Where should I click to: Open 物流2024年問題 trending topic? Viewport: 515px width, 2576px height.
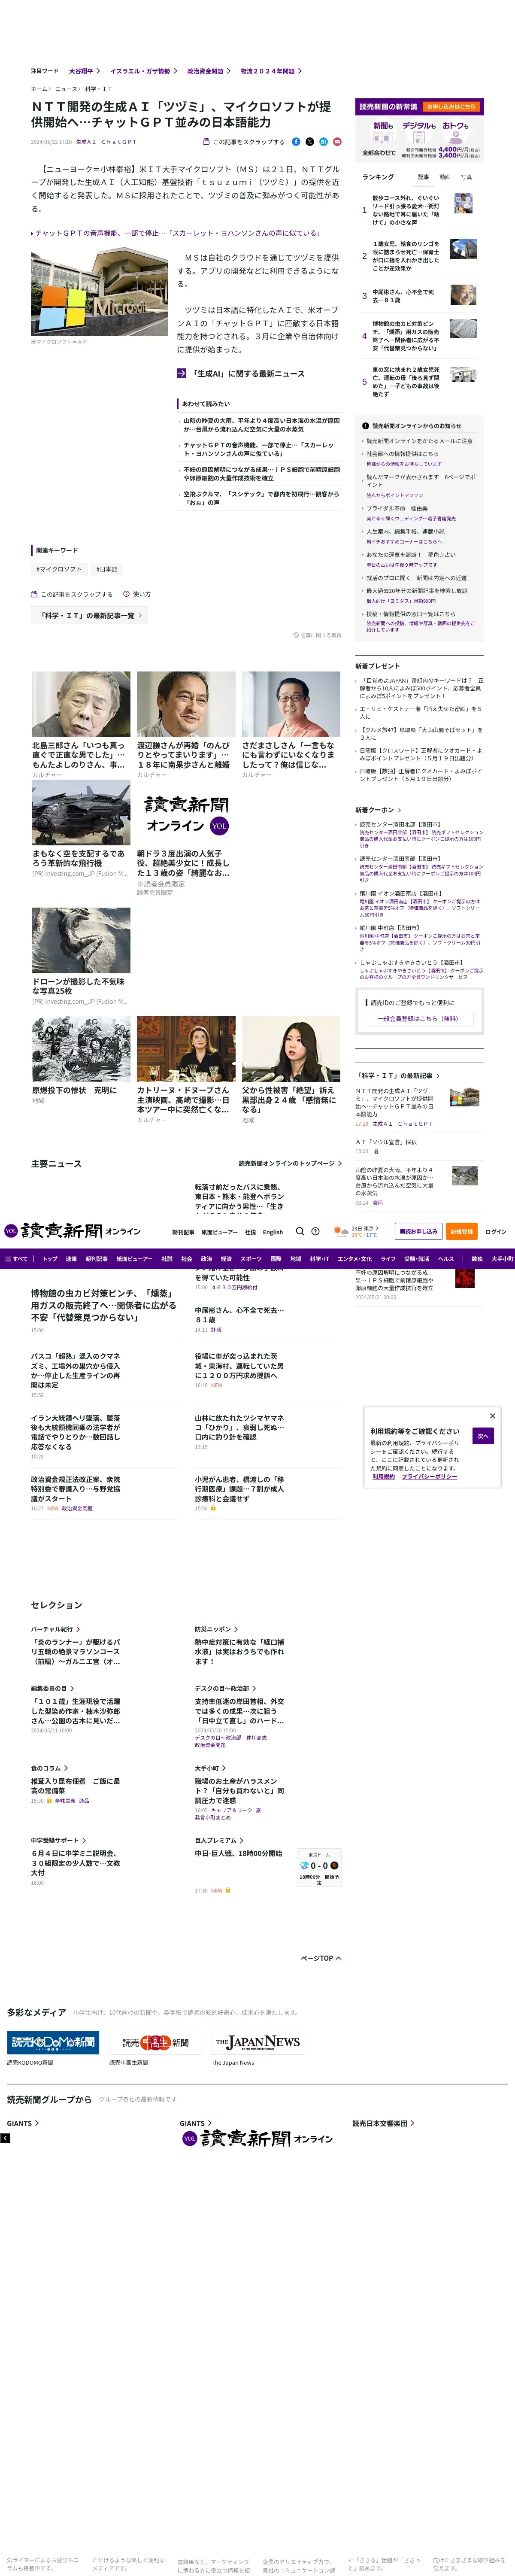271,71
